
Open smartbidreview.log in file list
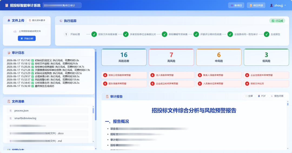click(48, 118)
